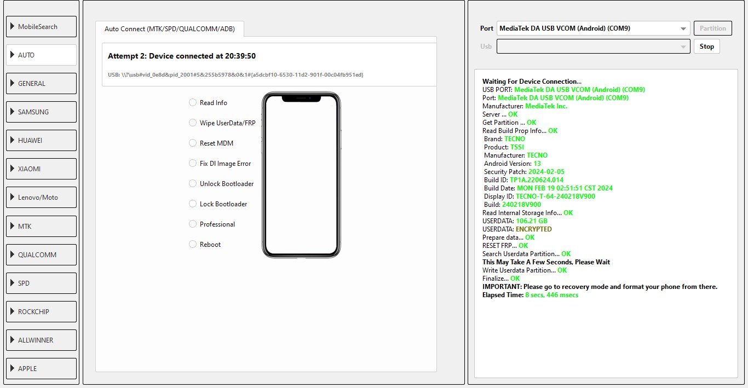The image size is (748, 388).
Task: Select the Unlock Bootloader radio option
Action: tap(222, 183)
